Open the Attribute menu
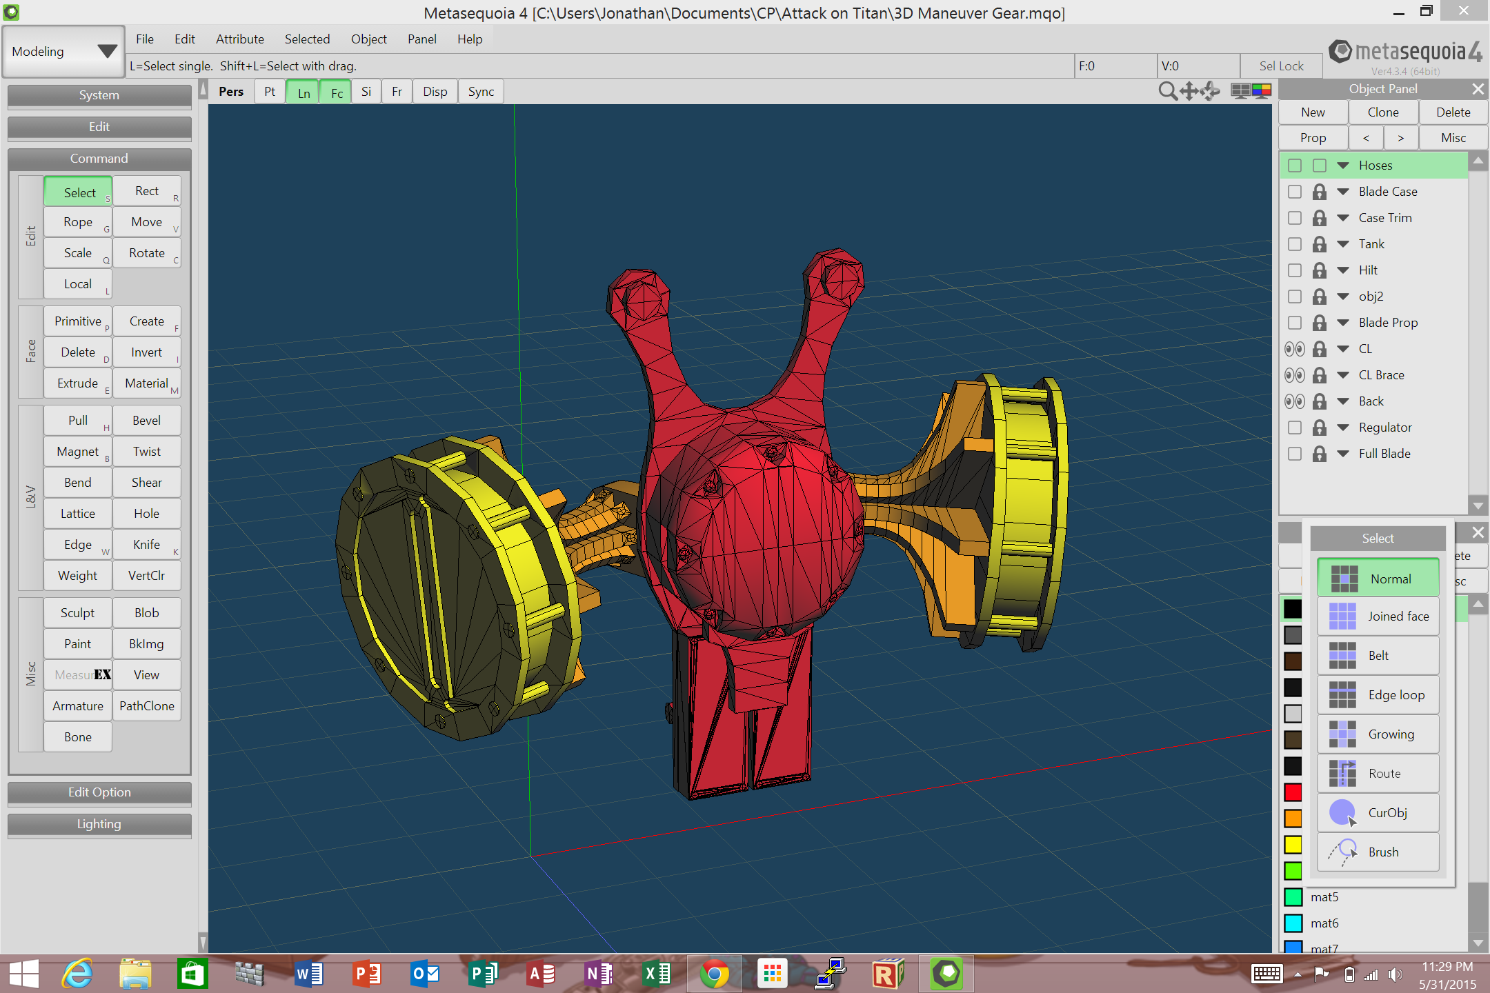Screen dimensions: 1490x993 pyautogui.click(x=239, y=39)
